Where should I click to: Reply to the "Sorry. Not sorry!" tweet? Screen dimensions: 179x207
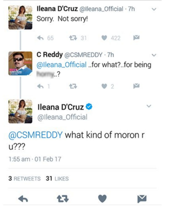pyautogui.click(x=41, y=38)
